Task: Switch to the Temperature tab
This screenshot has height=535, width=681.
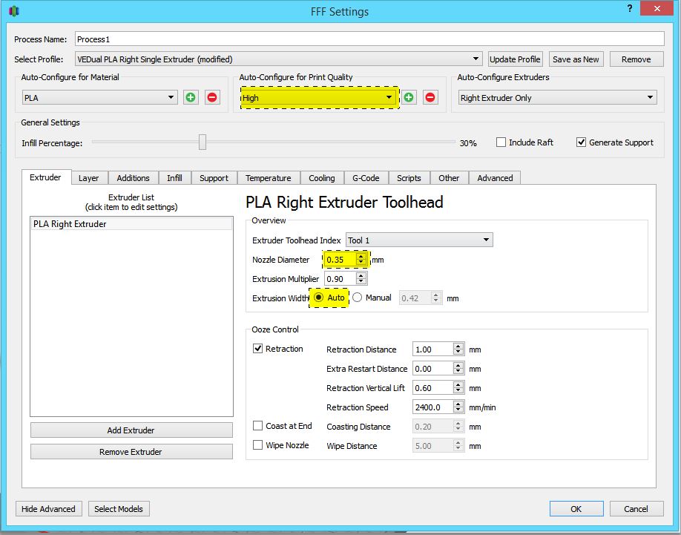Action: click(268, 178)
